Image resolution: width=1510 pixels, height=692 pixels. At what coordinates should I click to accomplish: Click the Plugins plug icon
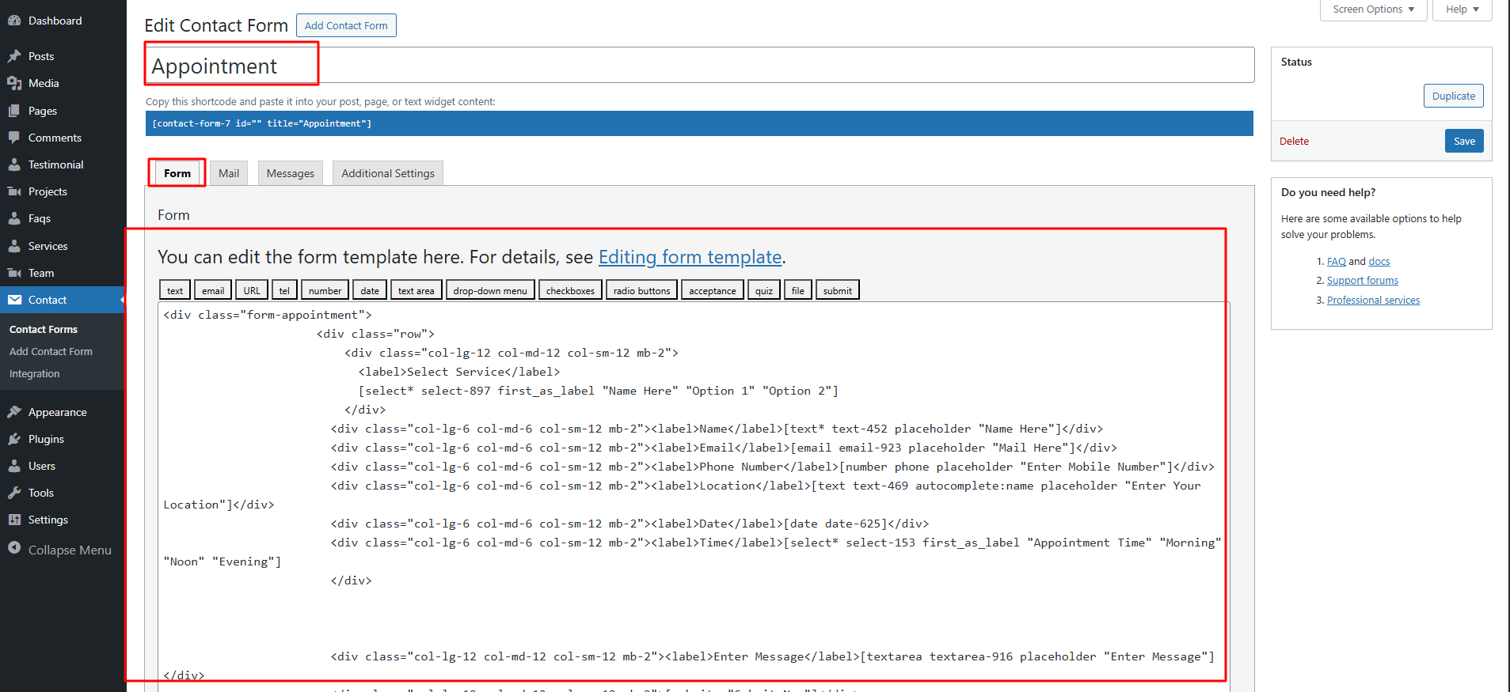tap(14, 439)
